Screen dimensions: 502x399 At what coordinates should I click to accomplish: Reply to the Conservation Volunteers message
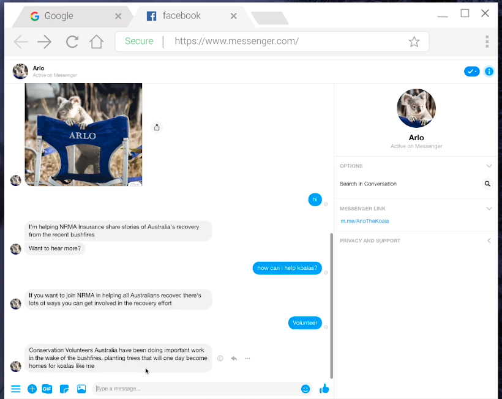[234, 359]
